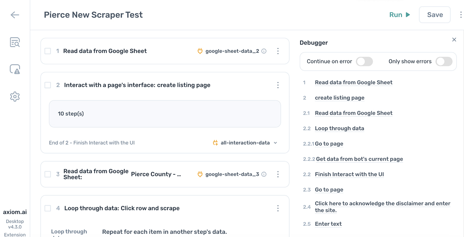Save the automation
464x237 pixels.
[x=435, y=15]
